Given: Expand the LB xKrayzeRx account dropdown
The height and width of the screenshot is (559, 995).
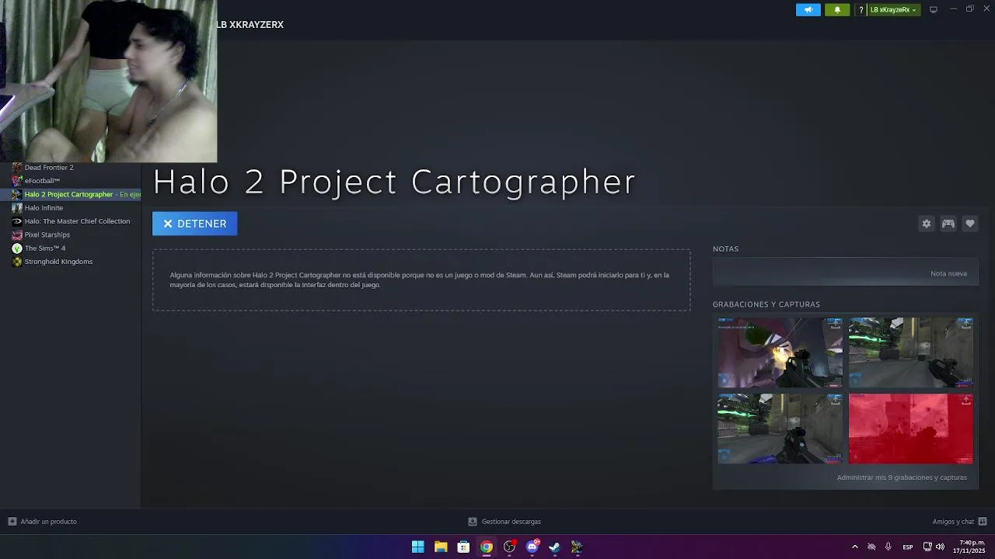Looking at the screenshot, I should (x=893, y=10).
